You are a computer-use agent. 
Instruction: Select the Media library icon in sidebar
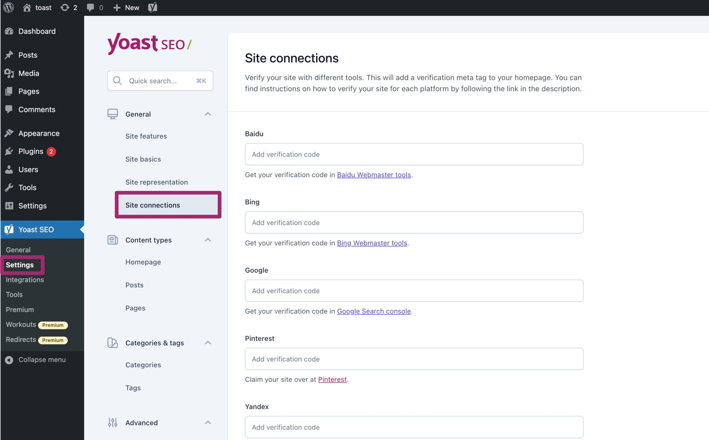(9, 73)
